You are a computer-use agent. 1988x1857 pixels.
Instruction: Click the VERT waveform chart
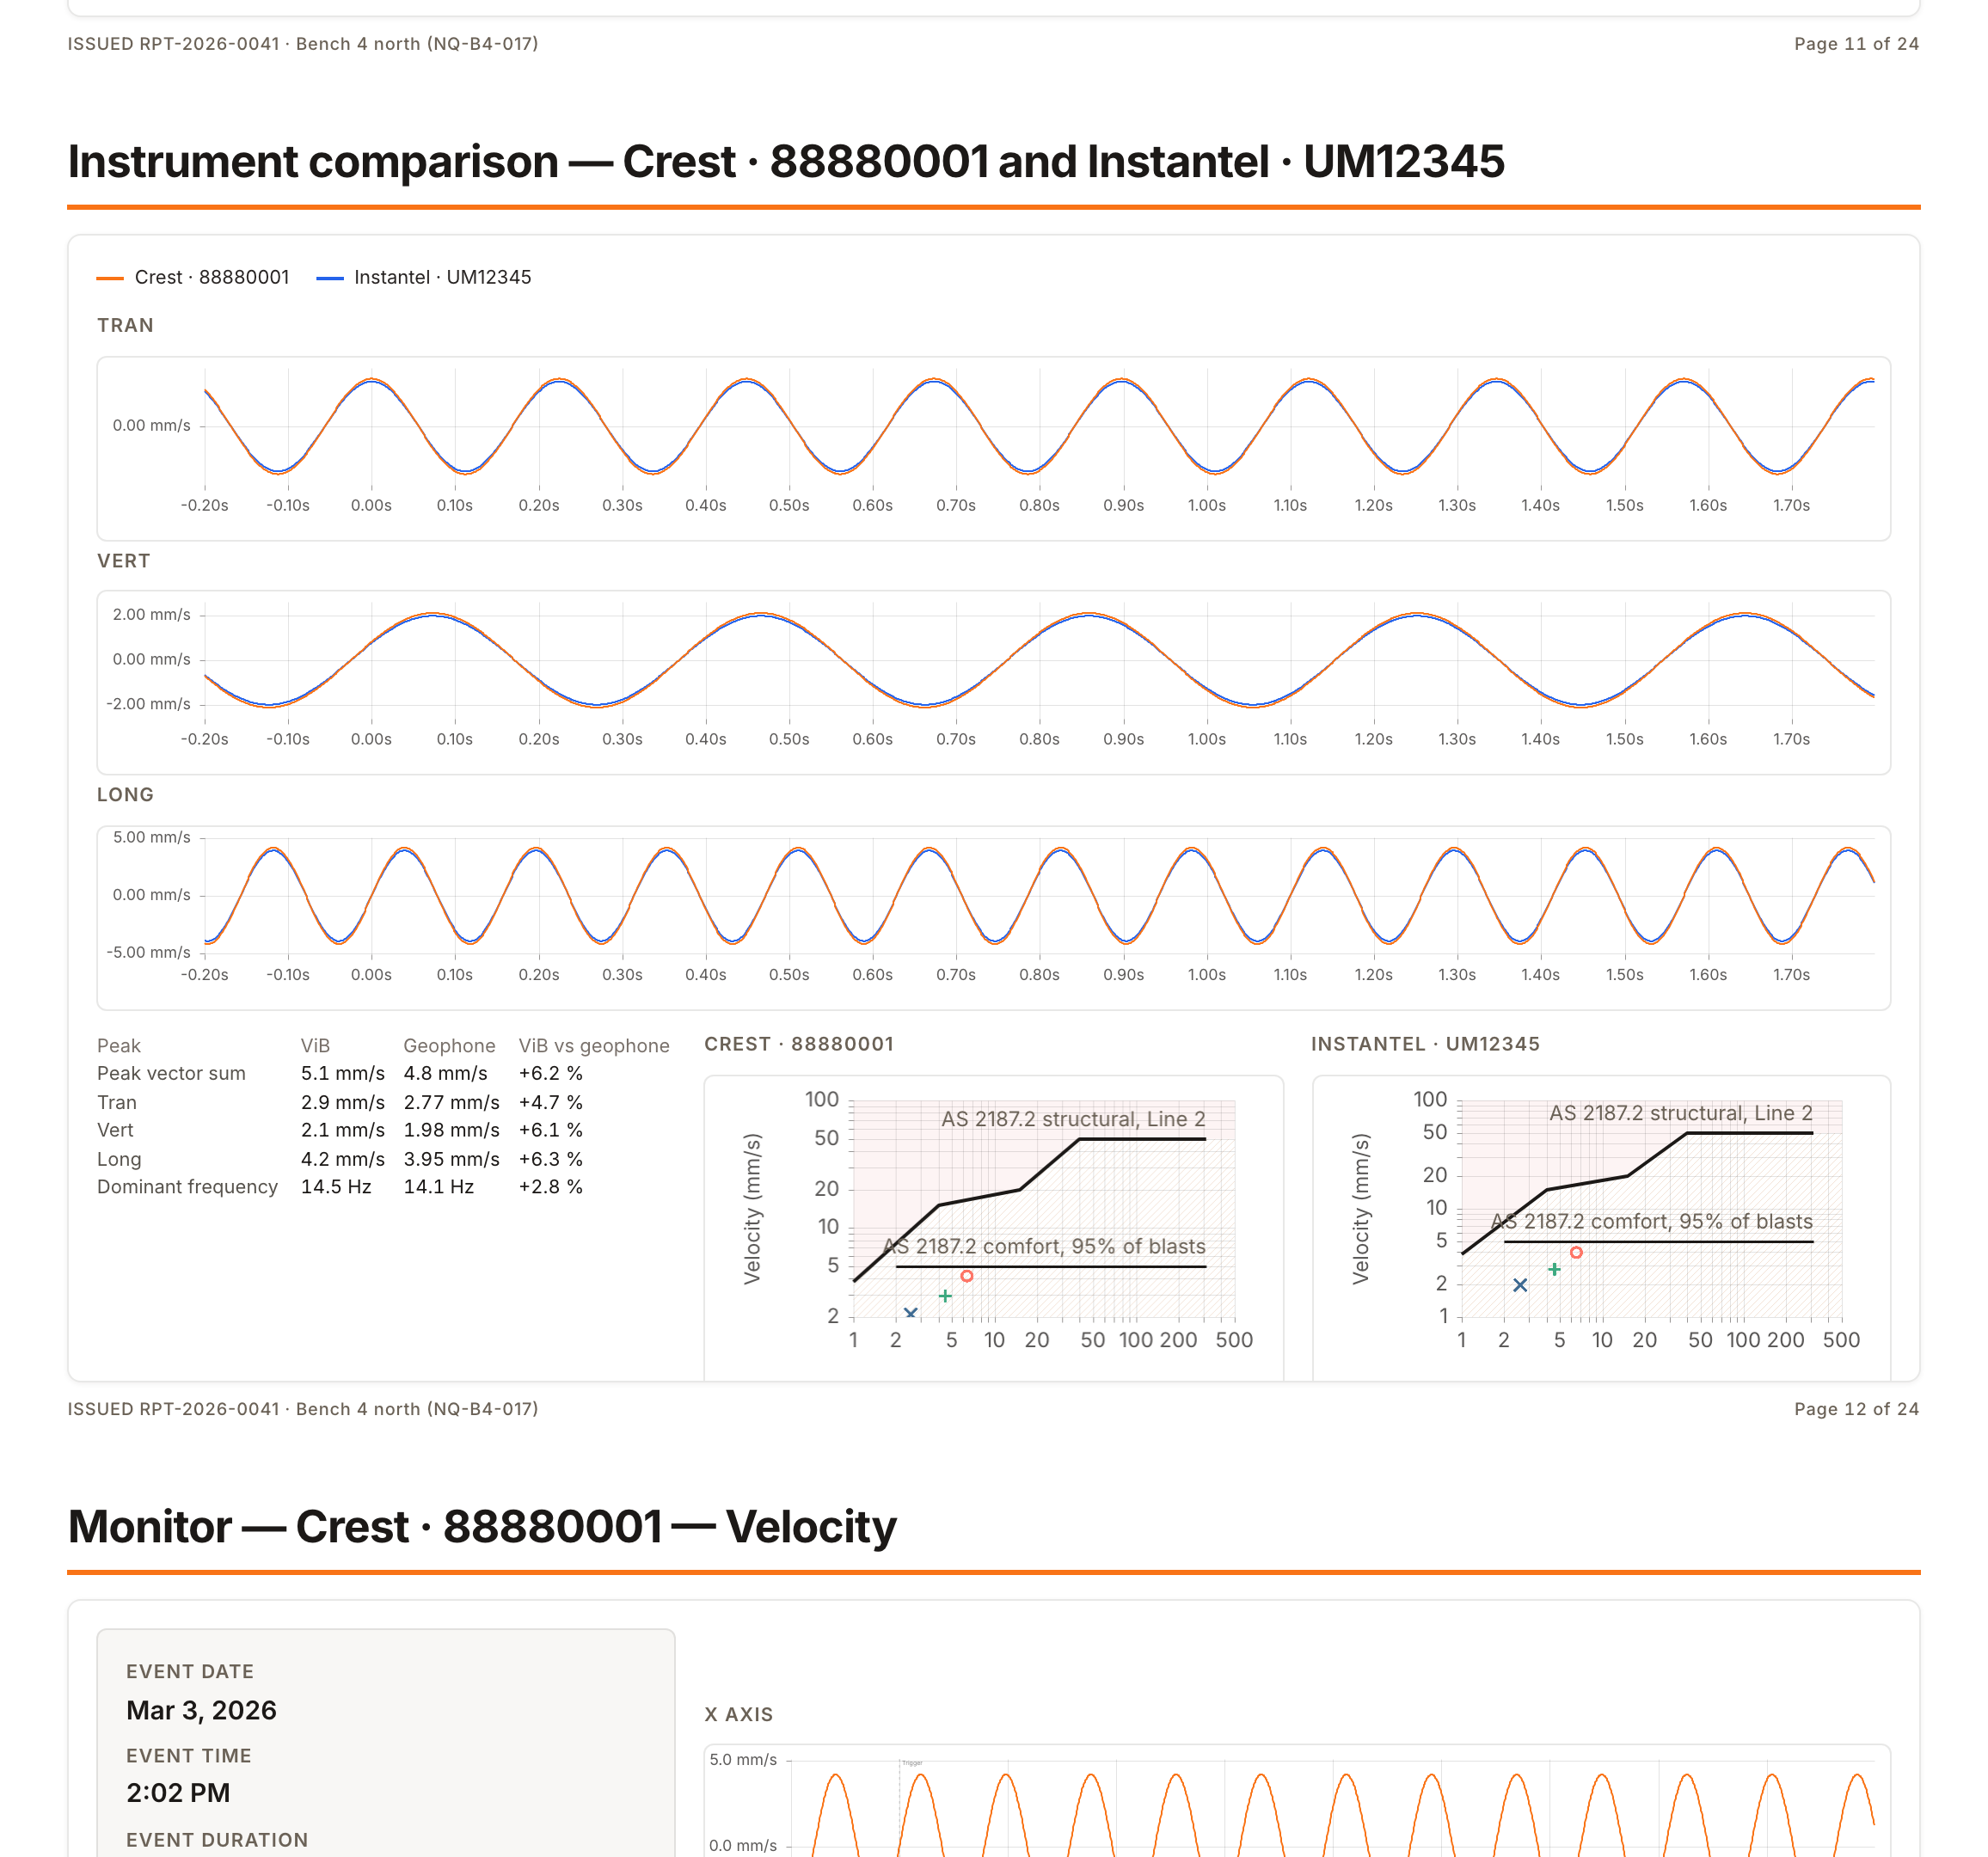coord(993,682)
